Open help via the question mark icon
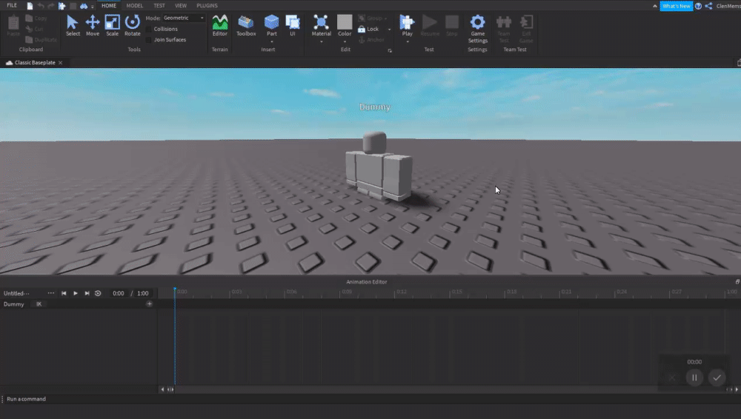 (x=698, y=6)
